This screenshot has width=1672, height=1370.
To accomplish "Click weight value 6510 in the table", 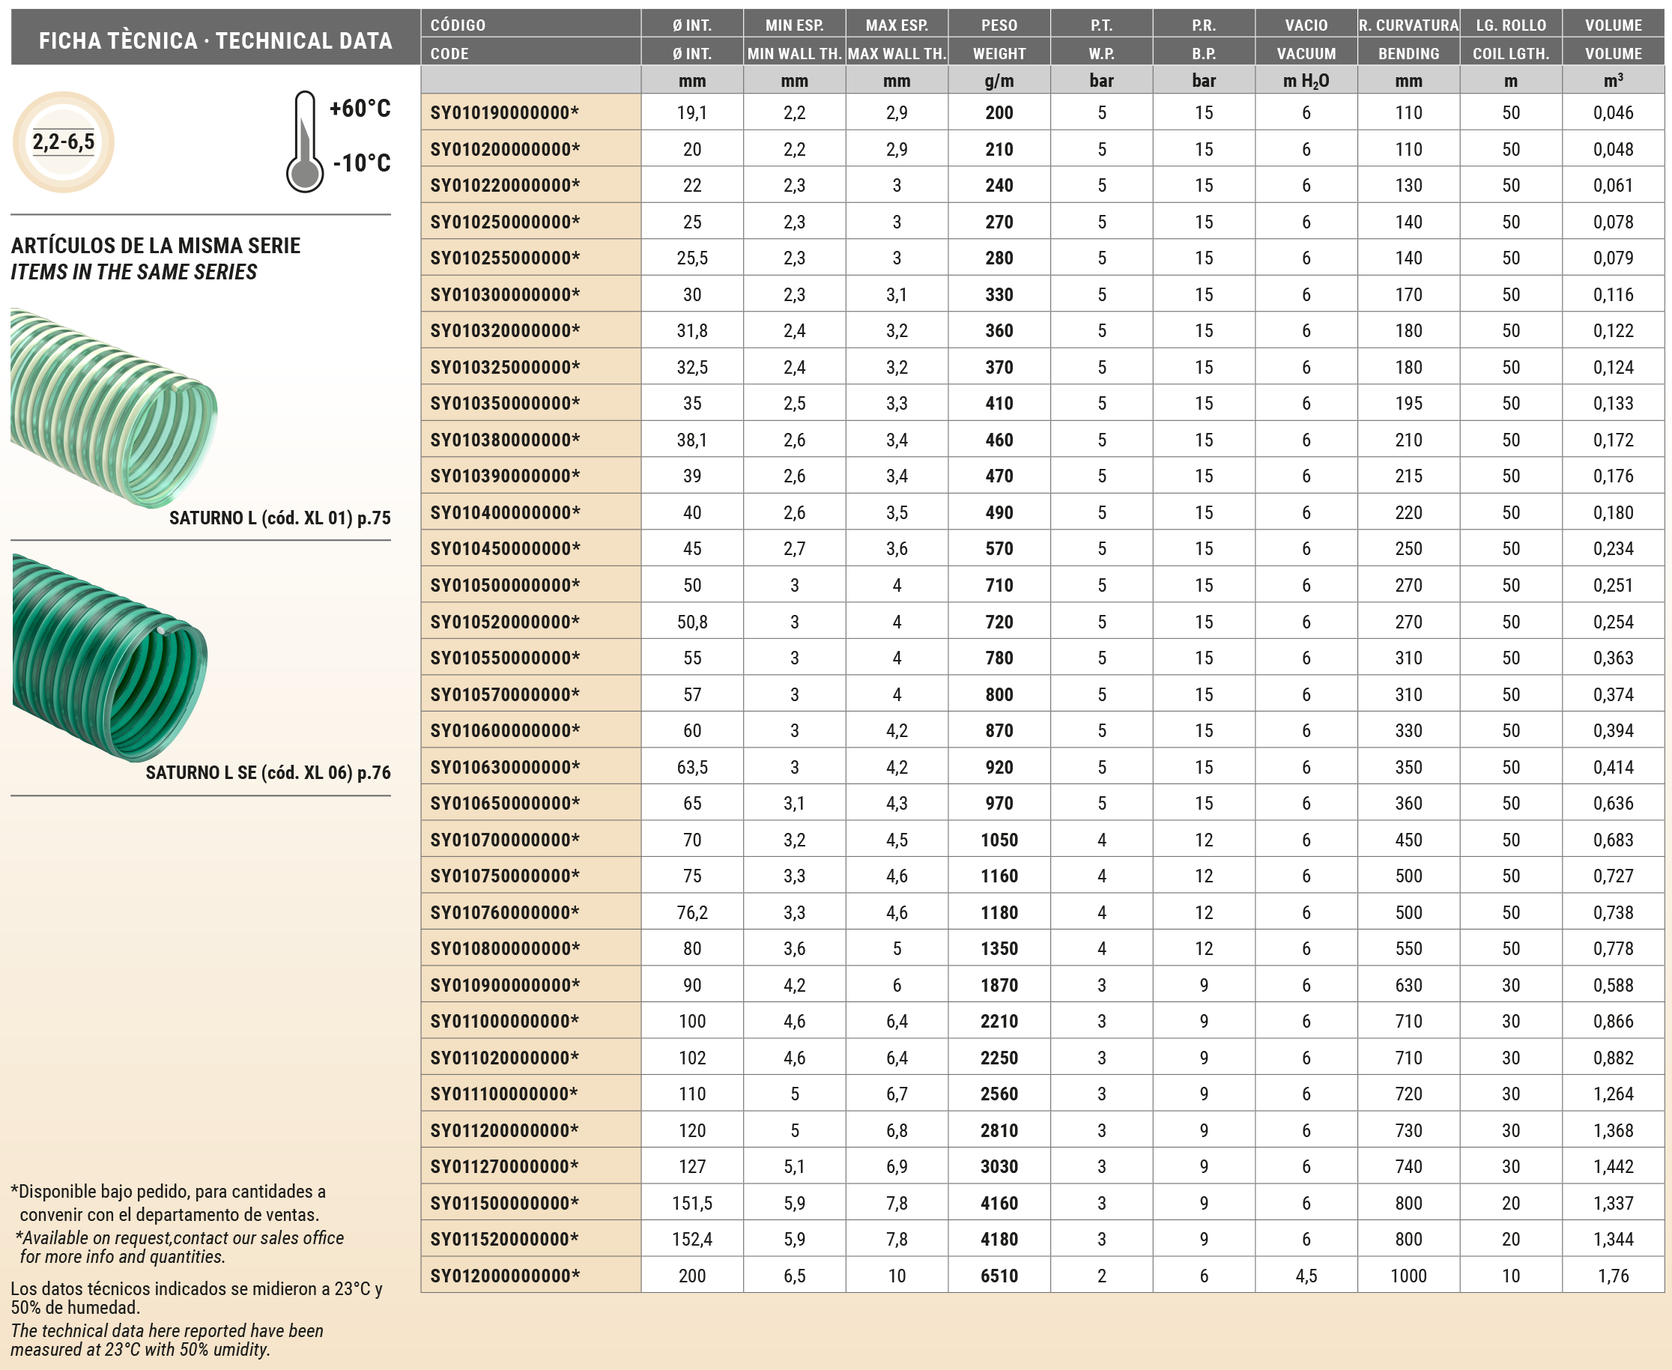I will [x=998, y=1276].
